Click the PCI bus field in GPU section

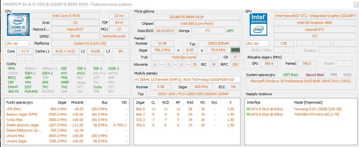[x=315, y=36]
